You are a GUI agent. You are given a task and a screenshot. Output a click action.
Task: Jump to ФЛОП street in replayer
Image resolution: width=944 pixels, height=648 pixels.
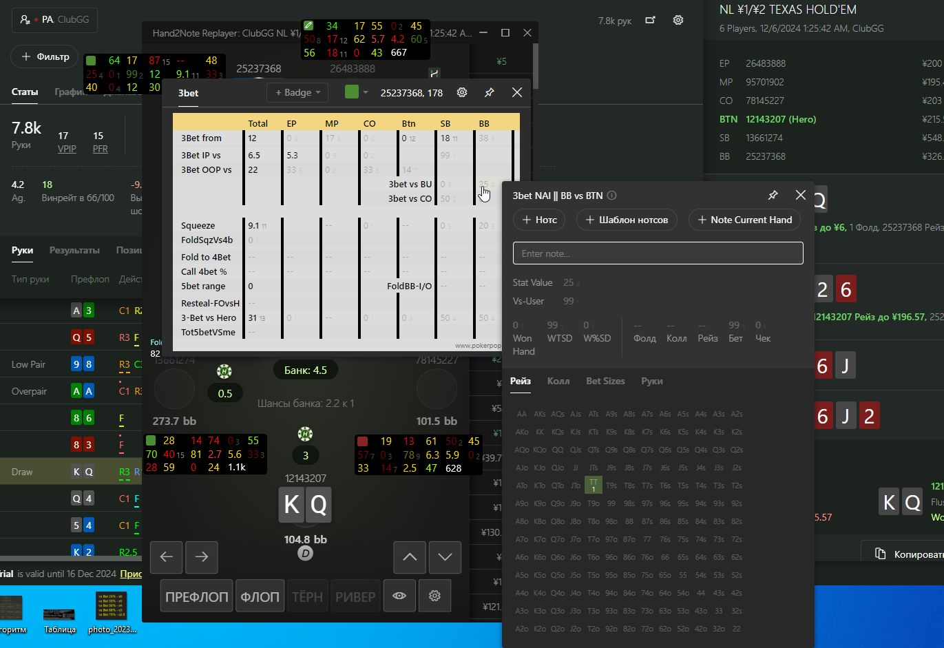click(x=260, y=596)
